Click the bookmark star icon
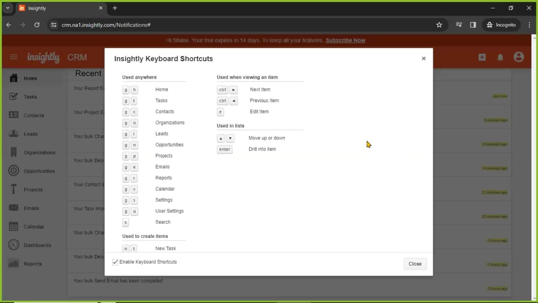This screenshot has height=303, width=538. (439, 25)
